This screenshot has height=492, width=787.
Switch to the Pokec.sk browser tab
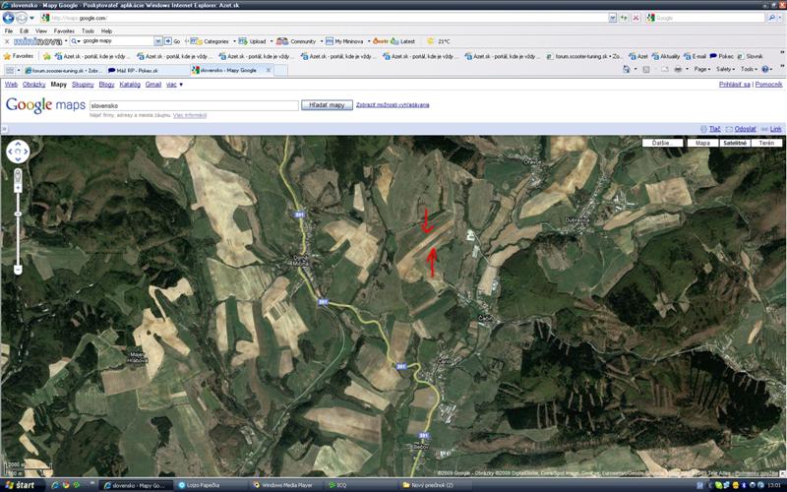point(147,71)
